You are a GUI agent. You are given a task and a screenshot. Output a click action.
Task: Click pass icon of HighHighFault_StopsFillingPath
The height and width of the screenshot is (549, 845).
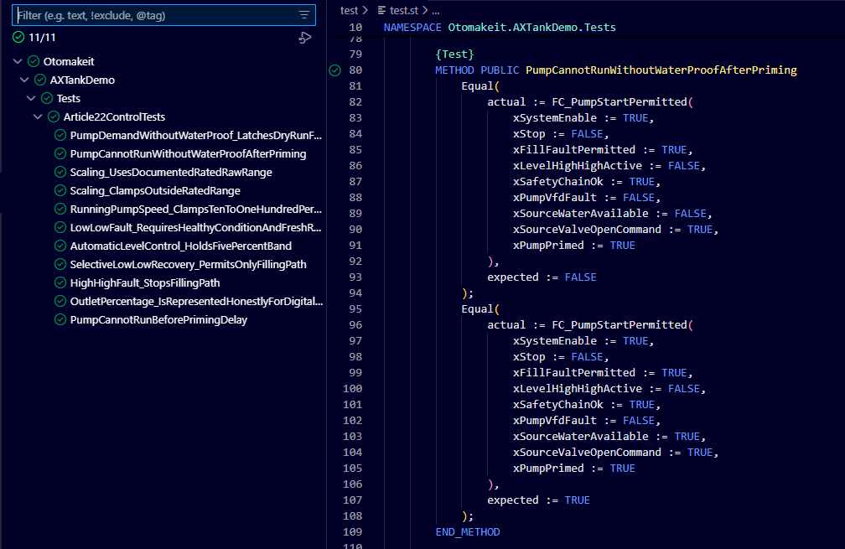(x=60, y=282)
